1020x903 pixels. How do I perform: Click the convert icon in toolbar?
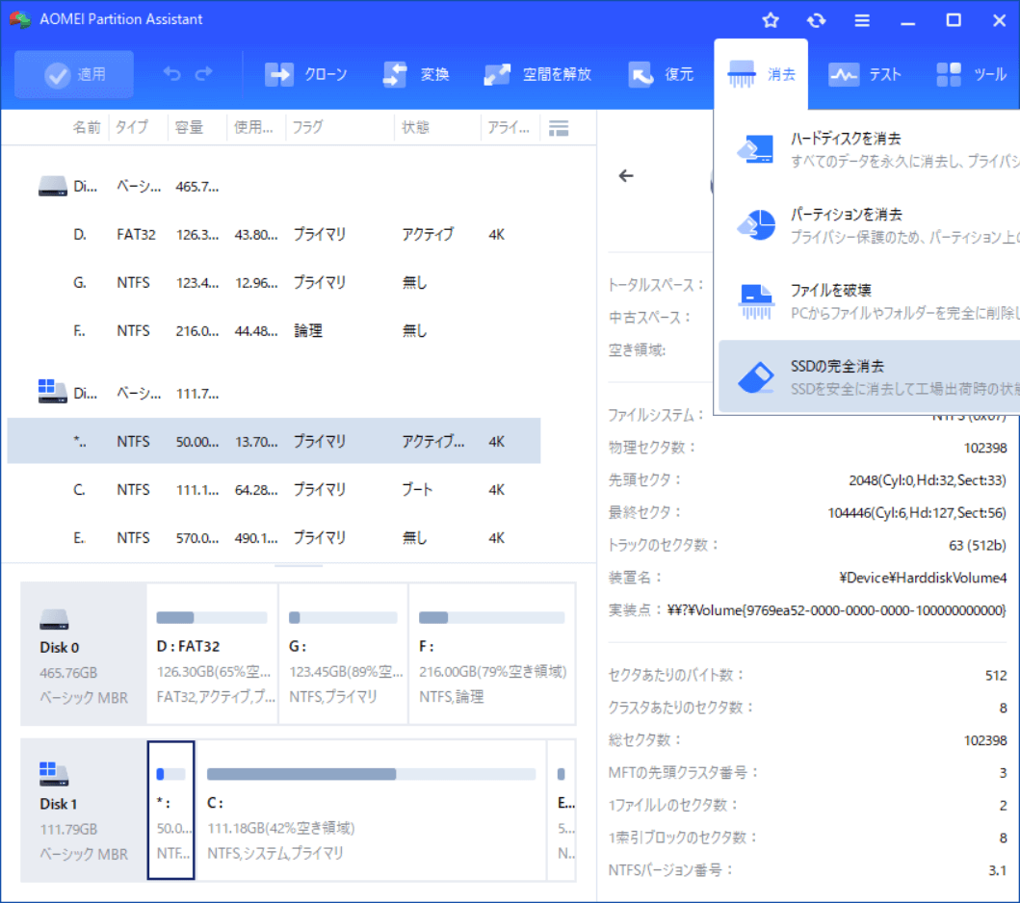(395, 74)
